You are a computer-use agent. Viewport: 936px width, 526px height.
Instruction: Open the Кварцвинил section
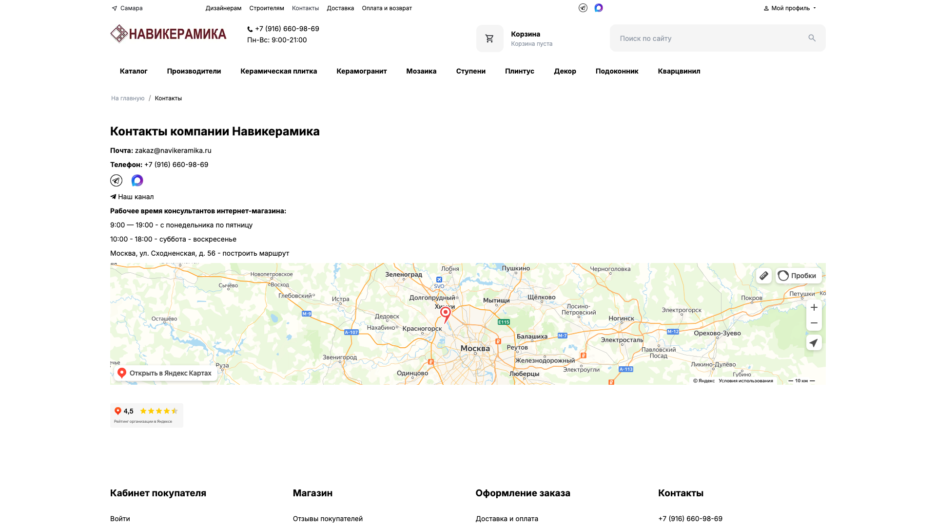[x=679, y=71]
